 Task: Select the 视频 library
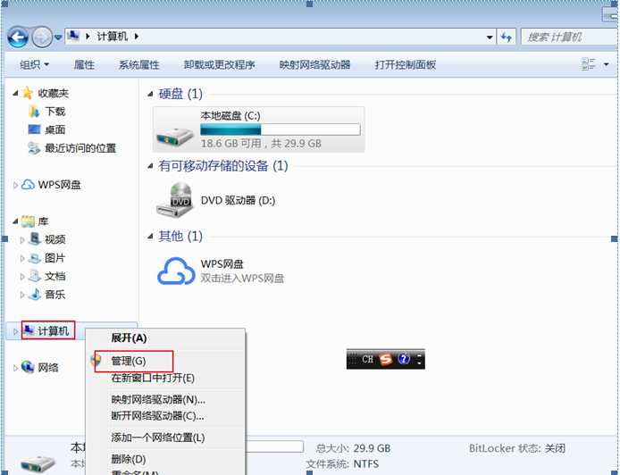point(55,239)
